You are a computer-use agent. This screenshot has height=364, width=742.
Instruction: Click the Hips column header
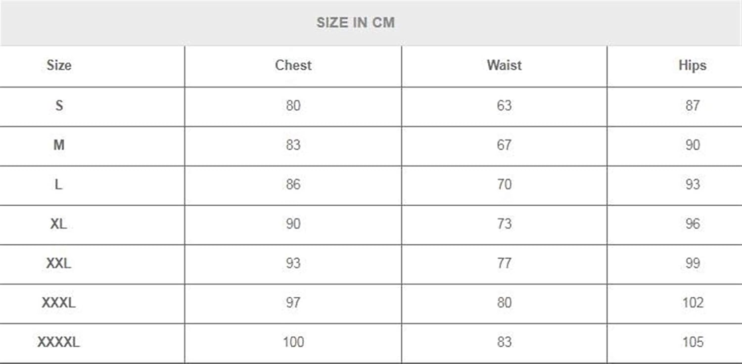(692, 65)
